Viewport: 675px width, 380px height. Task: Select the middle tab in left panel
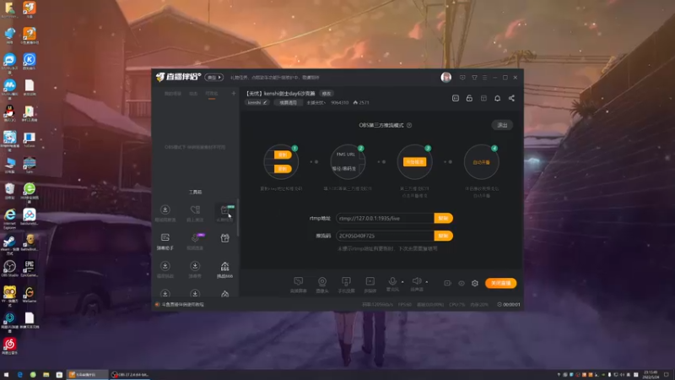click(x=193, y=94)
